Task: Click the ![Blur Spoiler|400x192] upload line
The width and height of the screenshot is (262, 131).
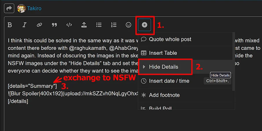Action: 73,94
